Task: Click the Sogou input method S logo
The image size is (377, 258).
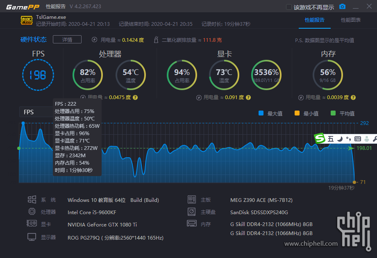Action: [x=320, y=138]
